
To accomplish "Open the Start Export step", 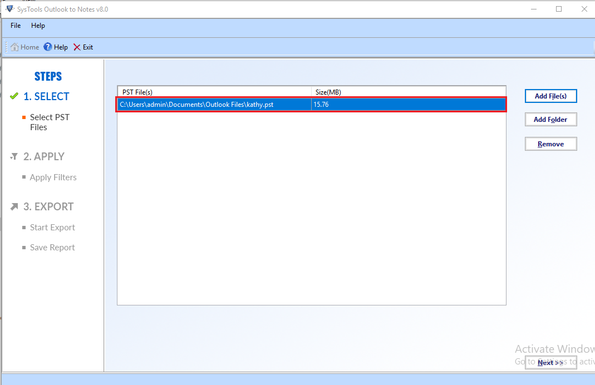I will [x=52, y=227].
